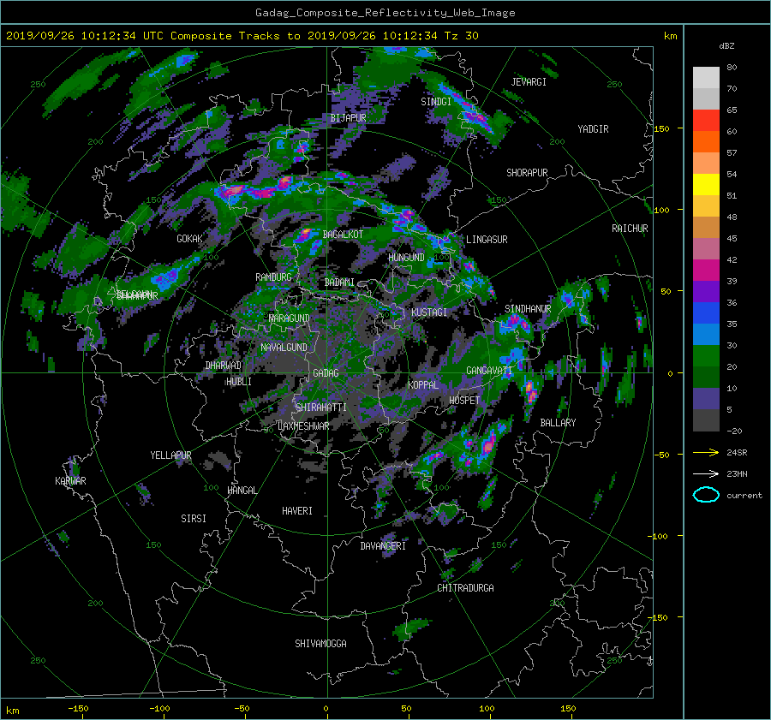Click the GADAG radar center label
Viewport: 771px width, 720px height.
(326, 373)
